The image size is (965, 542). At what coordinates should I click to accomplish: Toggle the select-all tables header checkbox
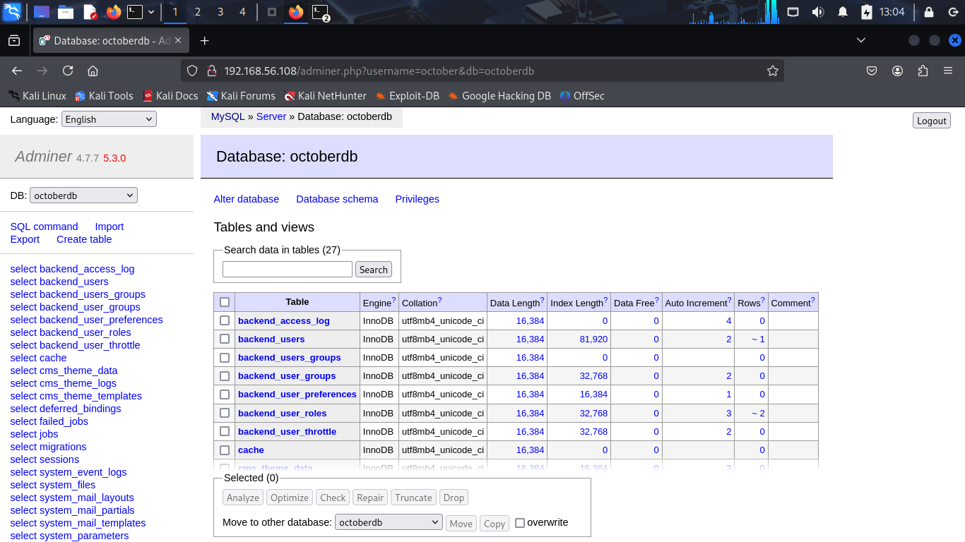[225, 302]
